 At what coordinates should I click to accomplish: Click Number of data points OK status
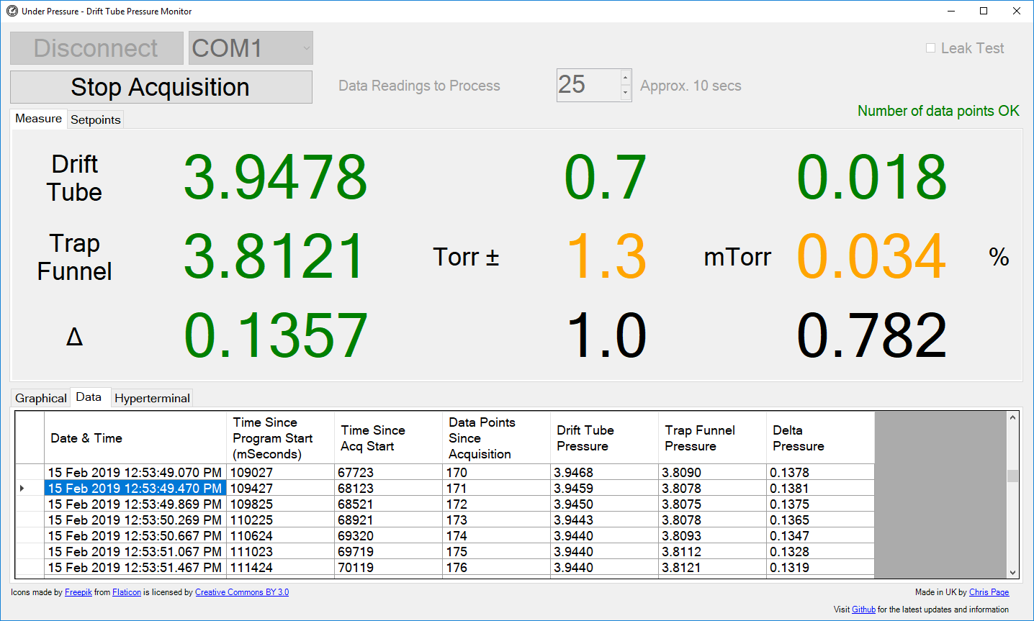[938, 111]
